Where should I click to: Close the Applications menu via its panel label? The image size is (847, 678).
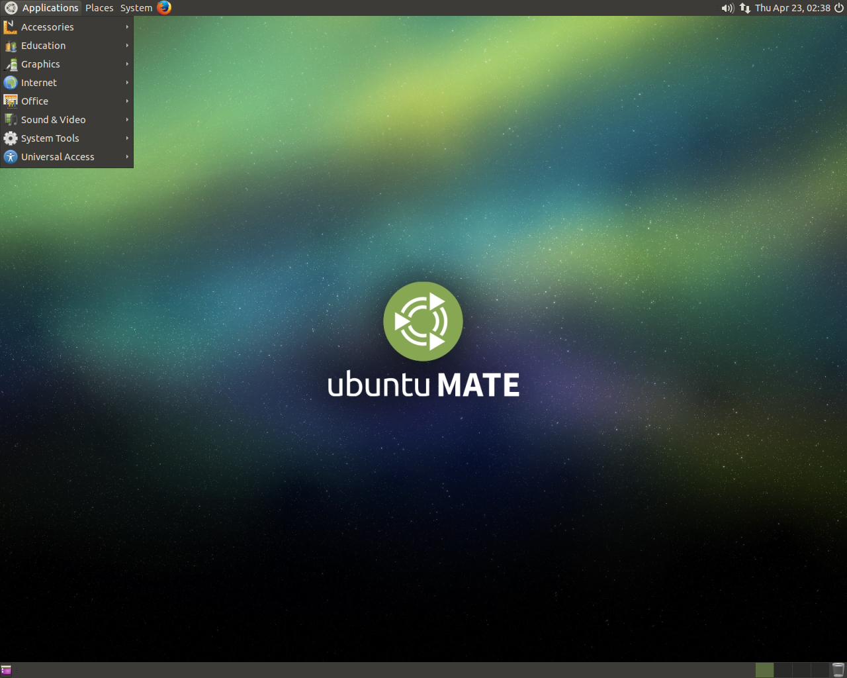(x=50, y=8)
